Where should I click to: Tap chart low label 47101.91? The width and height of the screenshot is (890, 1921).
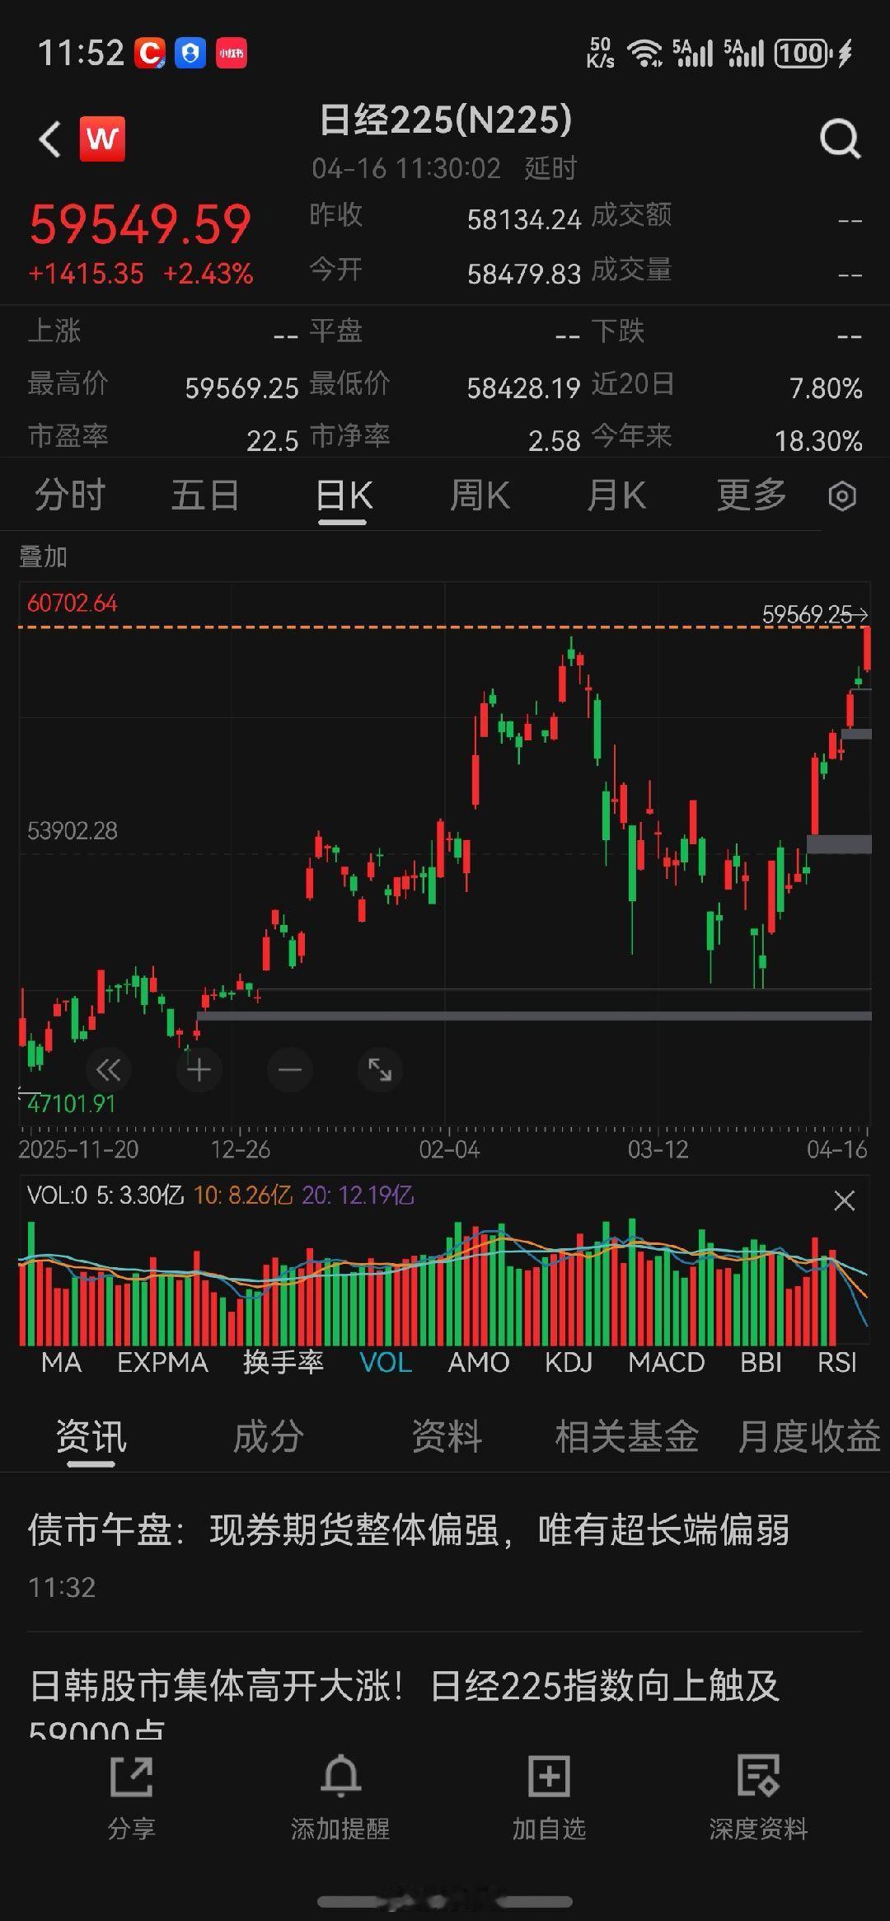coord(71,1103)
